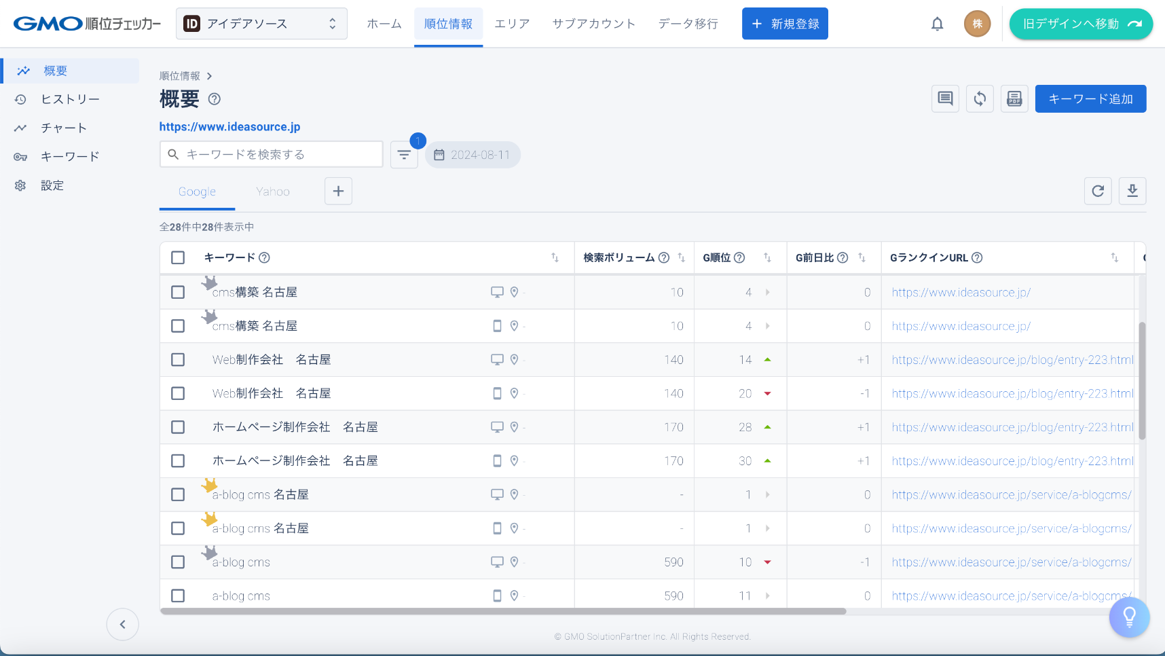Select the desktop a-blog cms 名古屋 row checkbox
The image size is (1165, 656).
click(x=178, y=494)
